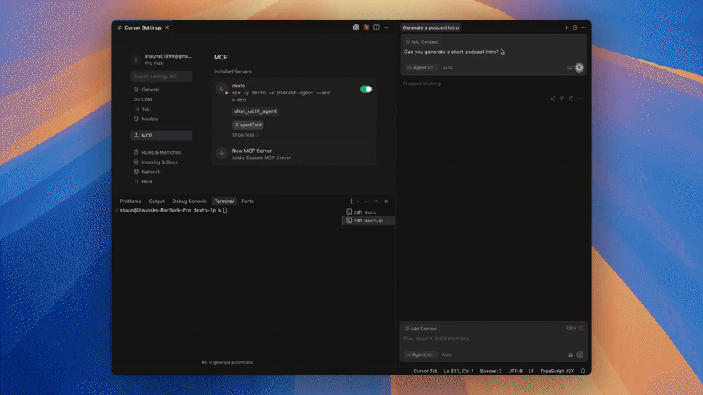This screenshot has width=703, height=395.
Task: Open the response more actions ellipsis
Action: click(x=580, y=98)
